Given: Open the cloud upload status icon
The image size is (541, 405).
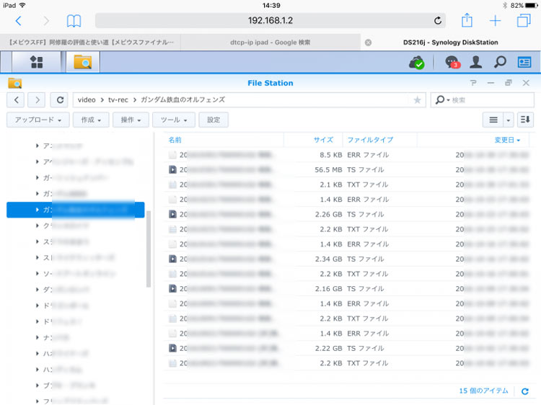Looking at the screenshot, I should tap(417, 63).
